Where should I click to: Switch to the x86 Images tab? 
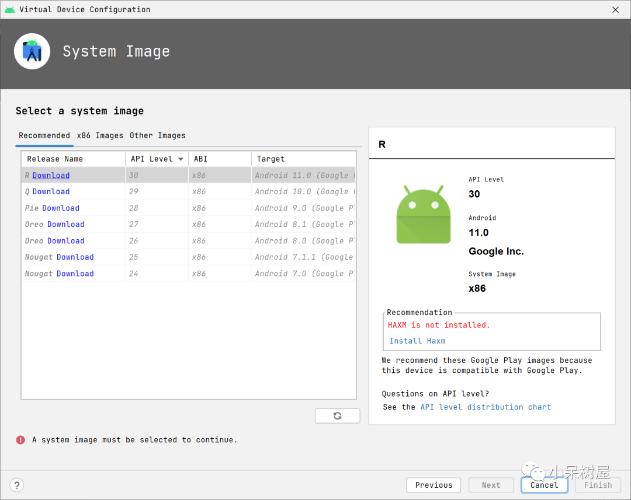point(100,135)
